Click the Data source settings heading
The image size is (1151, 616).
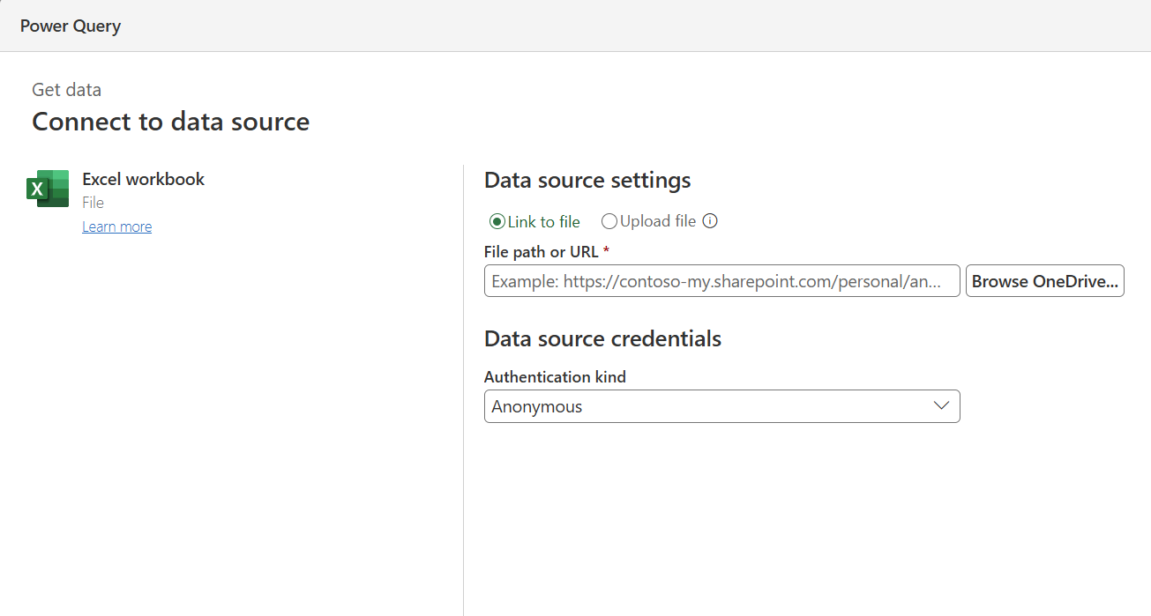coord(587,181)
